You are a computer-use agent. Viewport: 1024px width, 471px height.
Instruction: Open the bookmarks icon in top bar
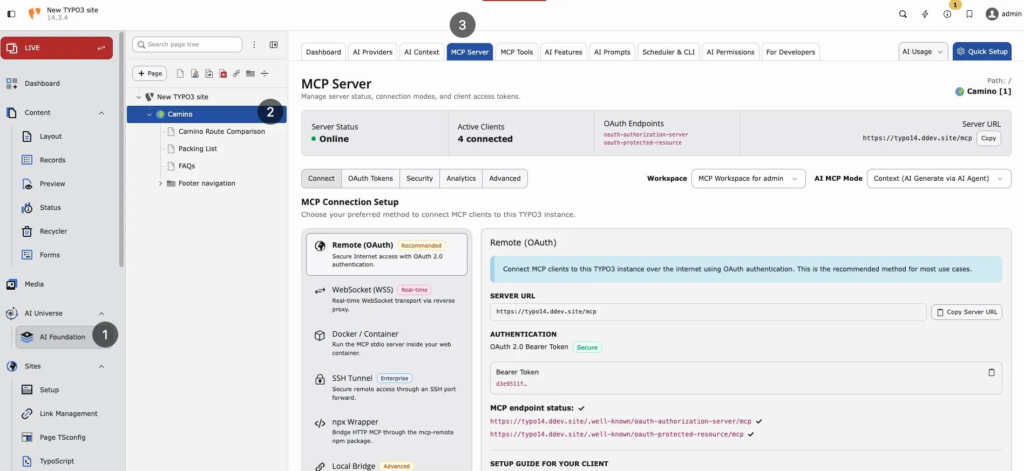pos(969,14)
